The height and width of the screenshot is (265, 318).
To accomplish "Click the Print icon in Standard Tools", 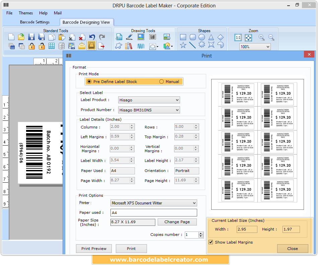I will pos(91,46).
